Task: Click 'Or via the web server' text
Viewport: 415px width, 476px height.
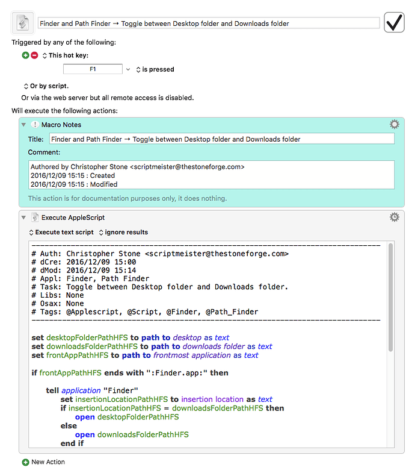Action: click(108, 98)
